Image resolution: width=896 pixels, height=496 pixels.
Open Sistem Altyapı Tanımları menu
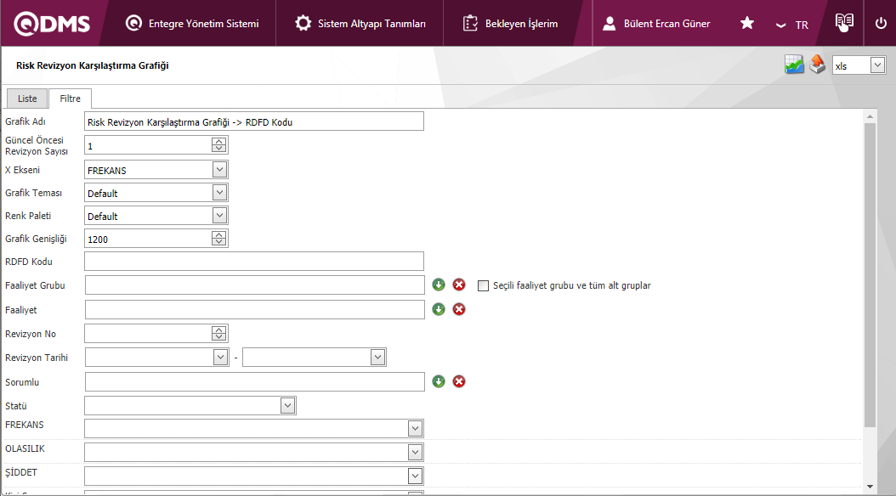pyautogui.click(x=360, y=24)
